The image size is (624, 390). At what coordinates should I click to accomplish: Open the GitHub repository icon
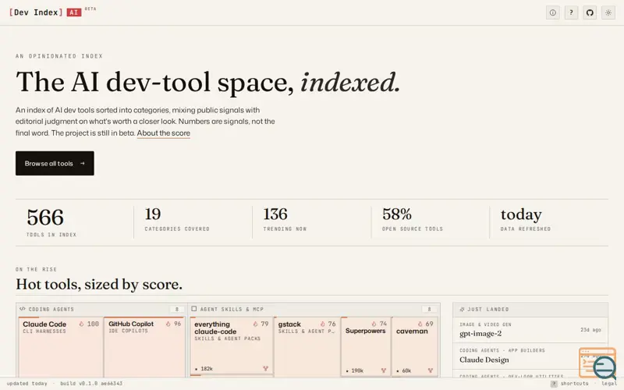590,12
